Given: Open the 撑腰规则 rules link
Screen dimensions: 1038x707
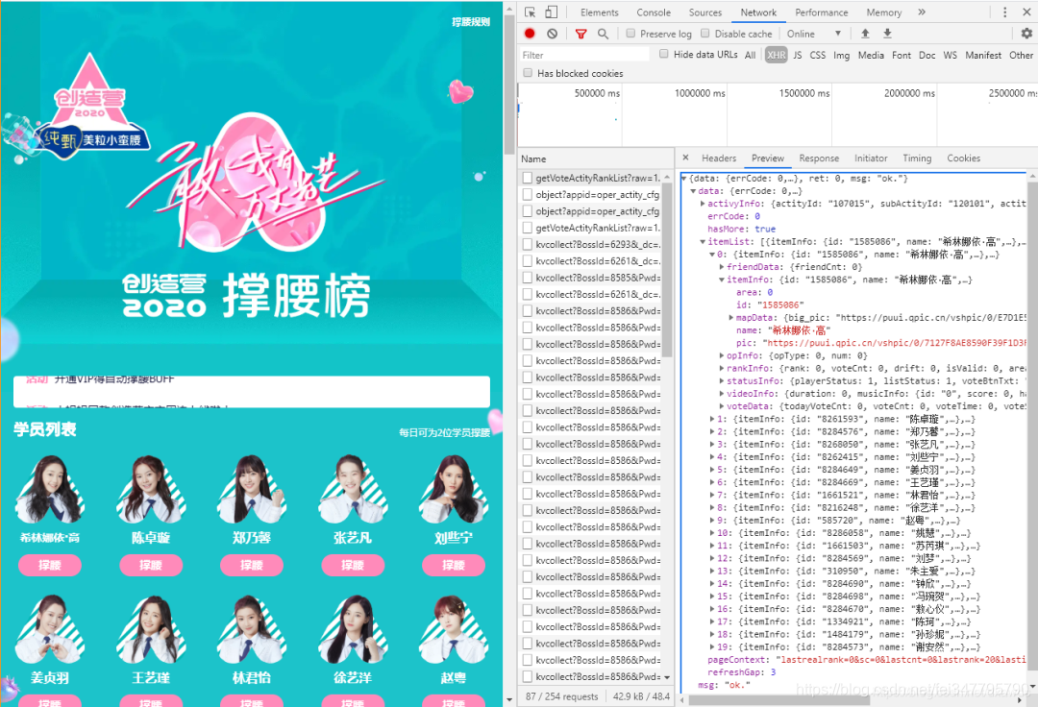Looking at the screenshot, I should pos(471,22).
